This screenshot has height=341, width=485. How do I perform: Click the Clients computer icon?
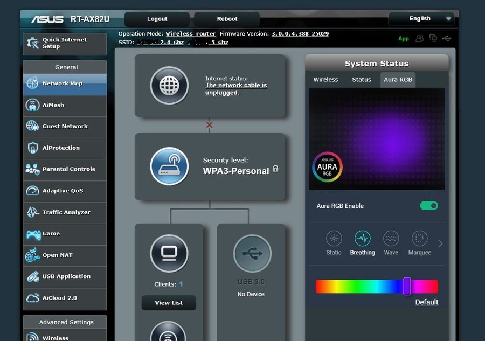pos(169,254)
